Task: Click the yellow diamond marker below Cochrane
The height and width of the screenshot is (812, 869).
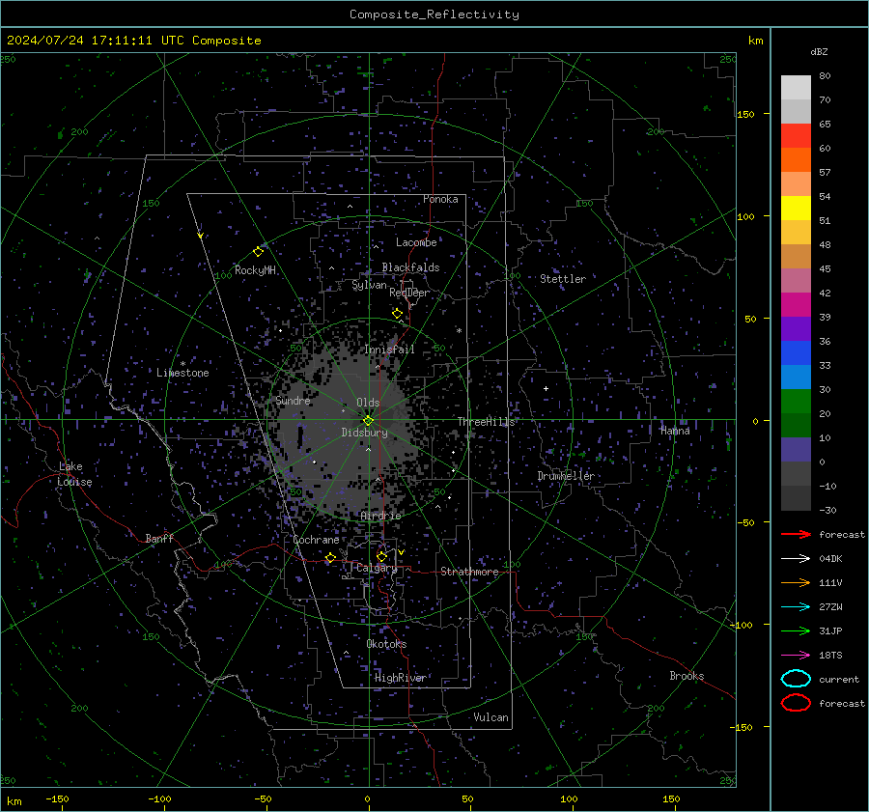Action: click(330, 557)
